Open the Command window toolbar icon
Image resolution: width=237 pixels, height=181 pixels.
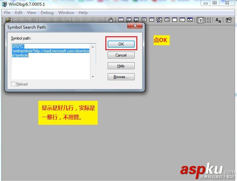pyautogui.click(x=121, y=20)
